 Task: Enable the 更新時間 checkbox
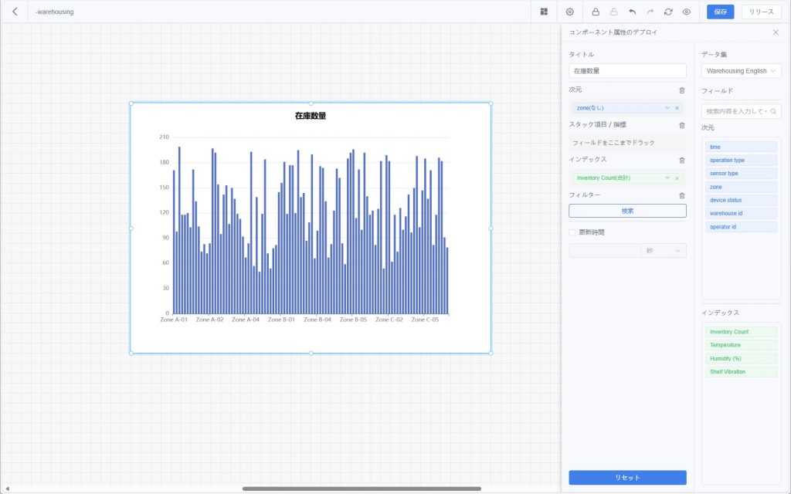pyautogui.click(x=572, y=232)
